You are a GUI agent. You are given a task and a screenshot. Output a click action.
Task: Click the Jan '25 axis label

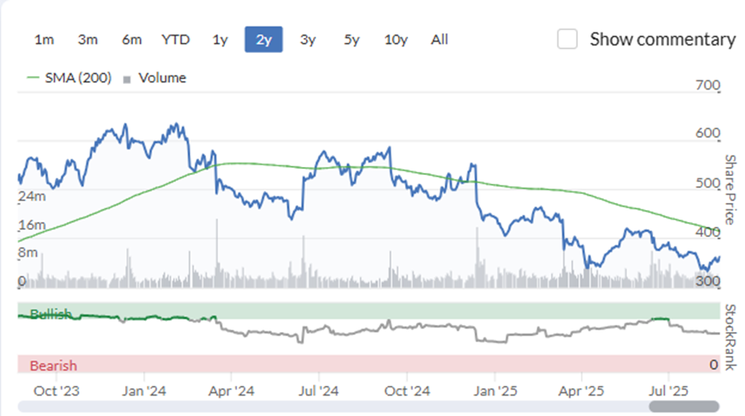(x=495, y=391)
